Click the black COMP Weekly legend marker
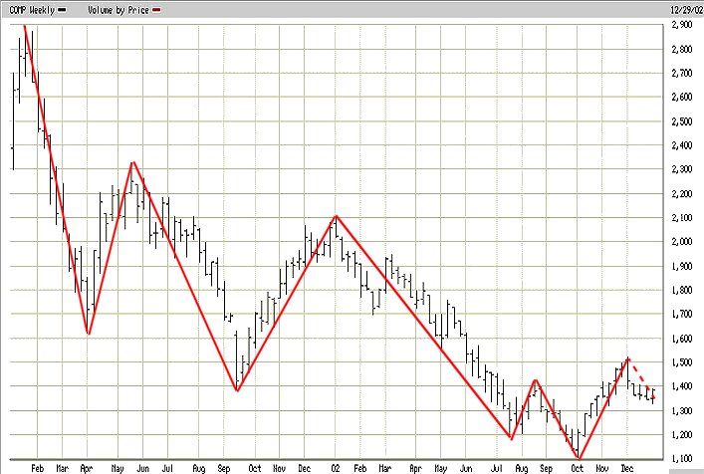The width and height of the screenshot is (704, 474). click(63, 10)
